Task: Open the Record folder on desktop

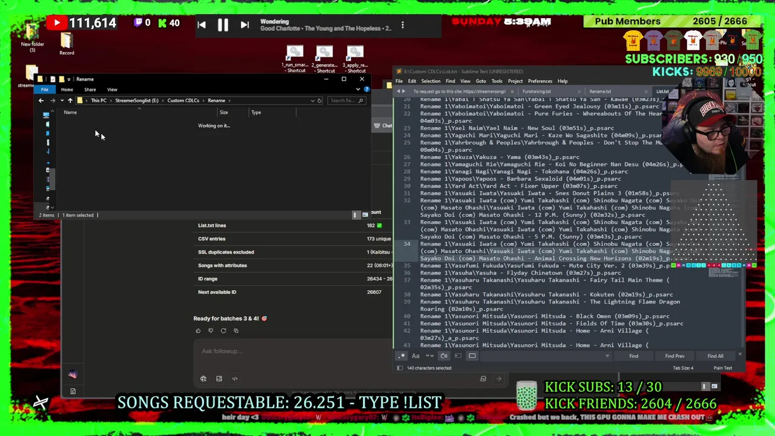Action: pos(67,44)
